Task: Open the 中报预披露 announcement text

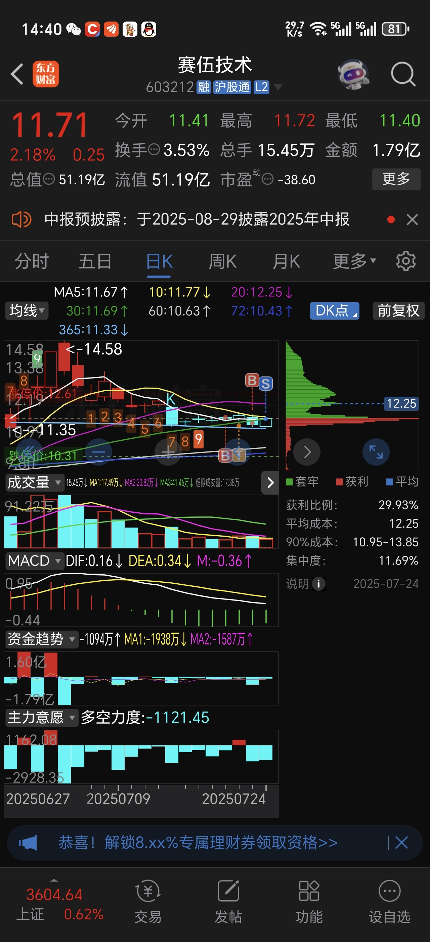Action: [197, 219]
